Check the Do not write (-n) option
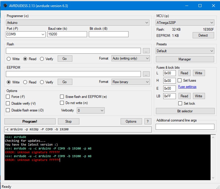 click(x=62, y=103)
